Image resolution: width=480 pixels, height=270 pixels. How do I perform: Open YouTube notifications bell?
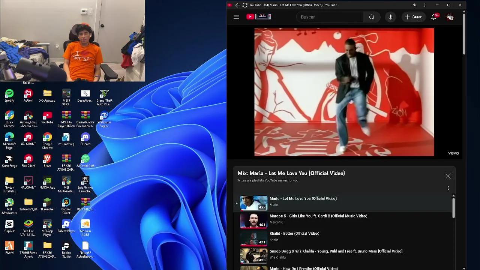434,17
